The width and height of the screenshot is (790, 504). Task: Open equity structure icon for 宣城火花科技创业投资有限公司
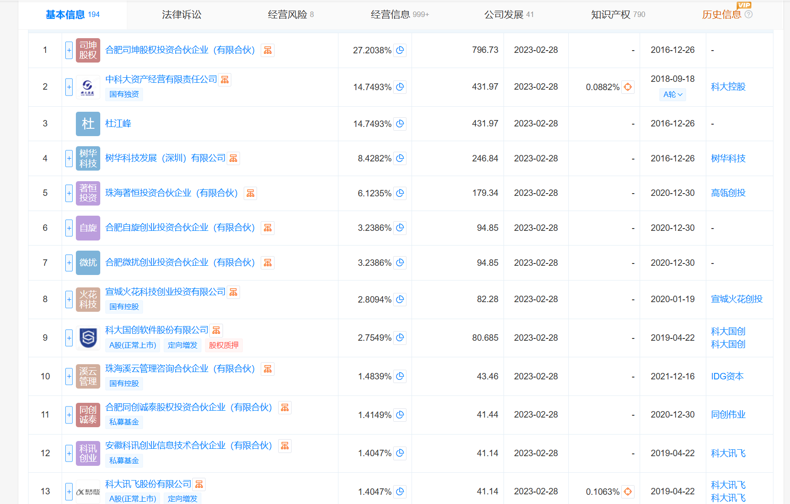[x=234, y=292]
